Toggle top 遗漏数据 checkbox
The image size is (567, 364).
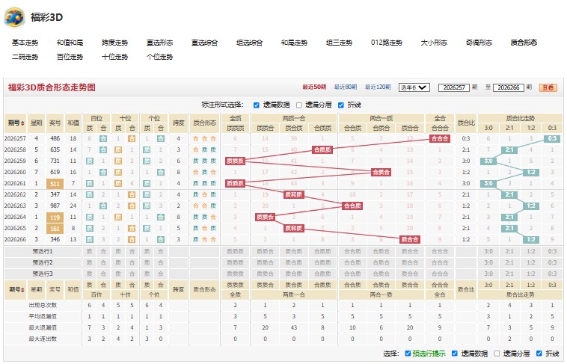pos(257,105)
